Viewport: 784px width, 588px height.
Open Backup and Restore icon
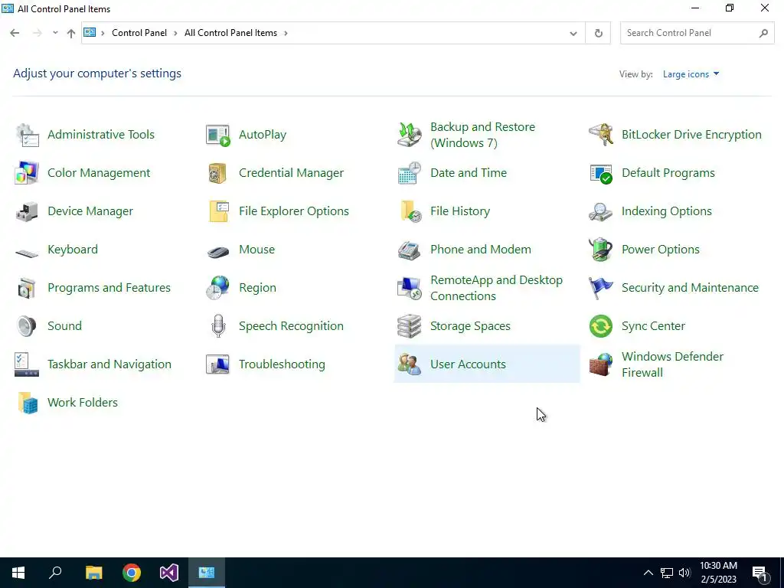[x=410, y=135]
